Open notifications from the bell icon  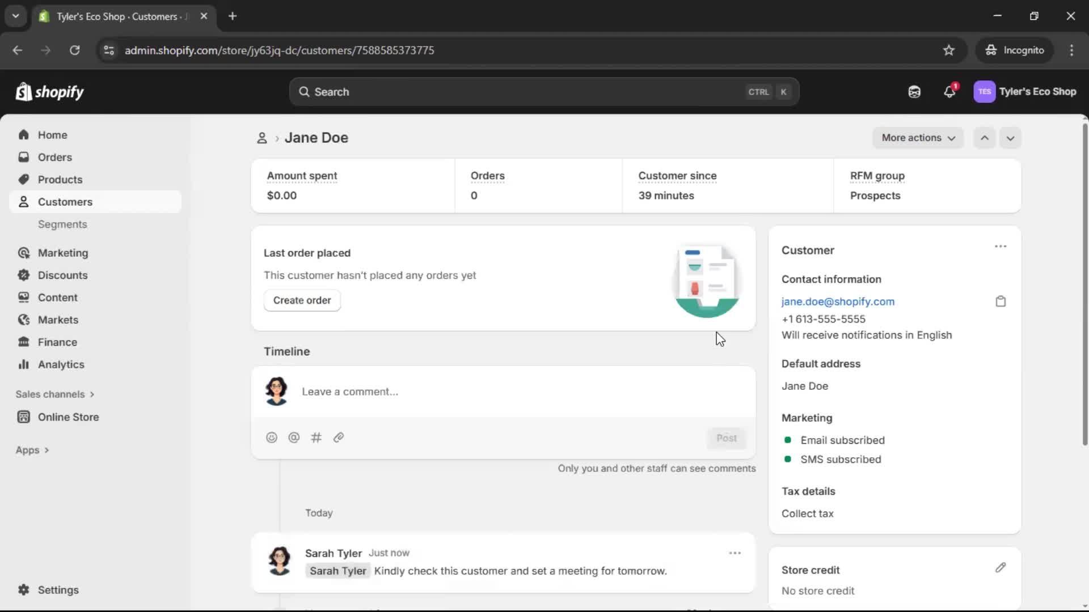tap(949, 91)
